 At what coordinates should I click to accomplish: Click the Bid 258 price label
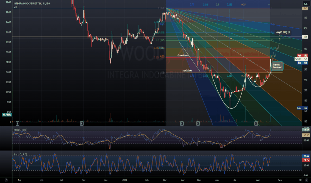point(302,63)
